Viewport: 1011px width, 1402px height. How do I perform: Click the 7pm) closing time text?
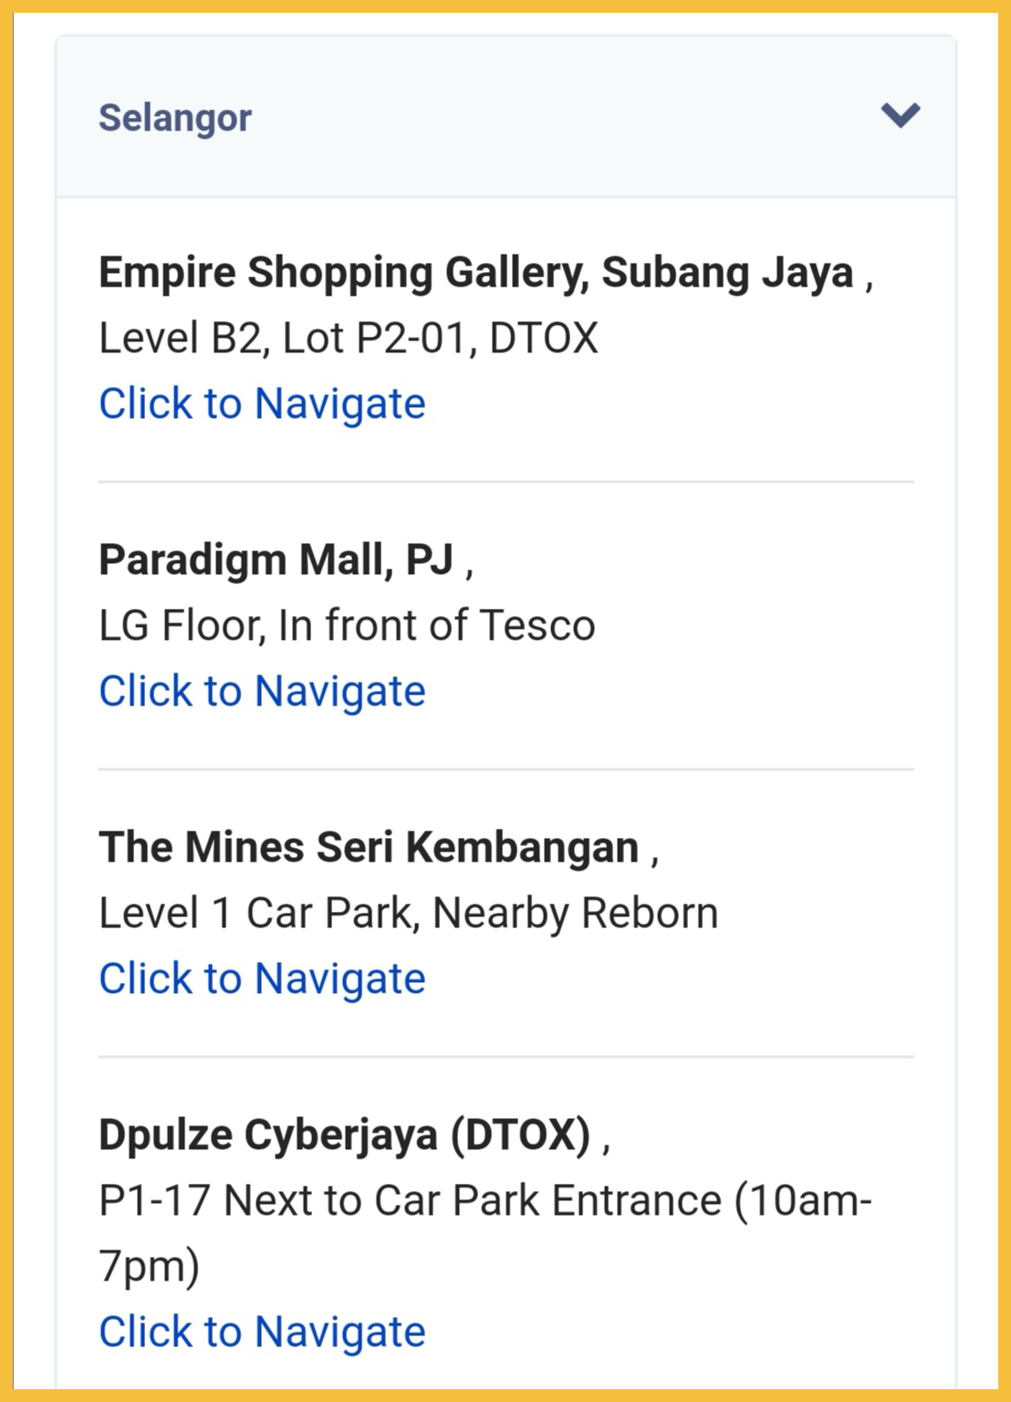(x=149, y=1266)
